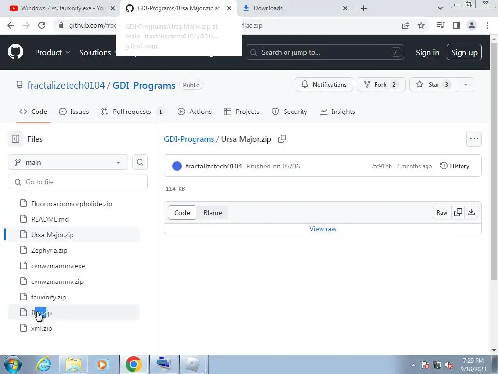Fork the repository with Fork button
Image resolution: width=498 pixels, height=374 pixels.
[x=381, y=85]
